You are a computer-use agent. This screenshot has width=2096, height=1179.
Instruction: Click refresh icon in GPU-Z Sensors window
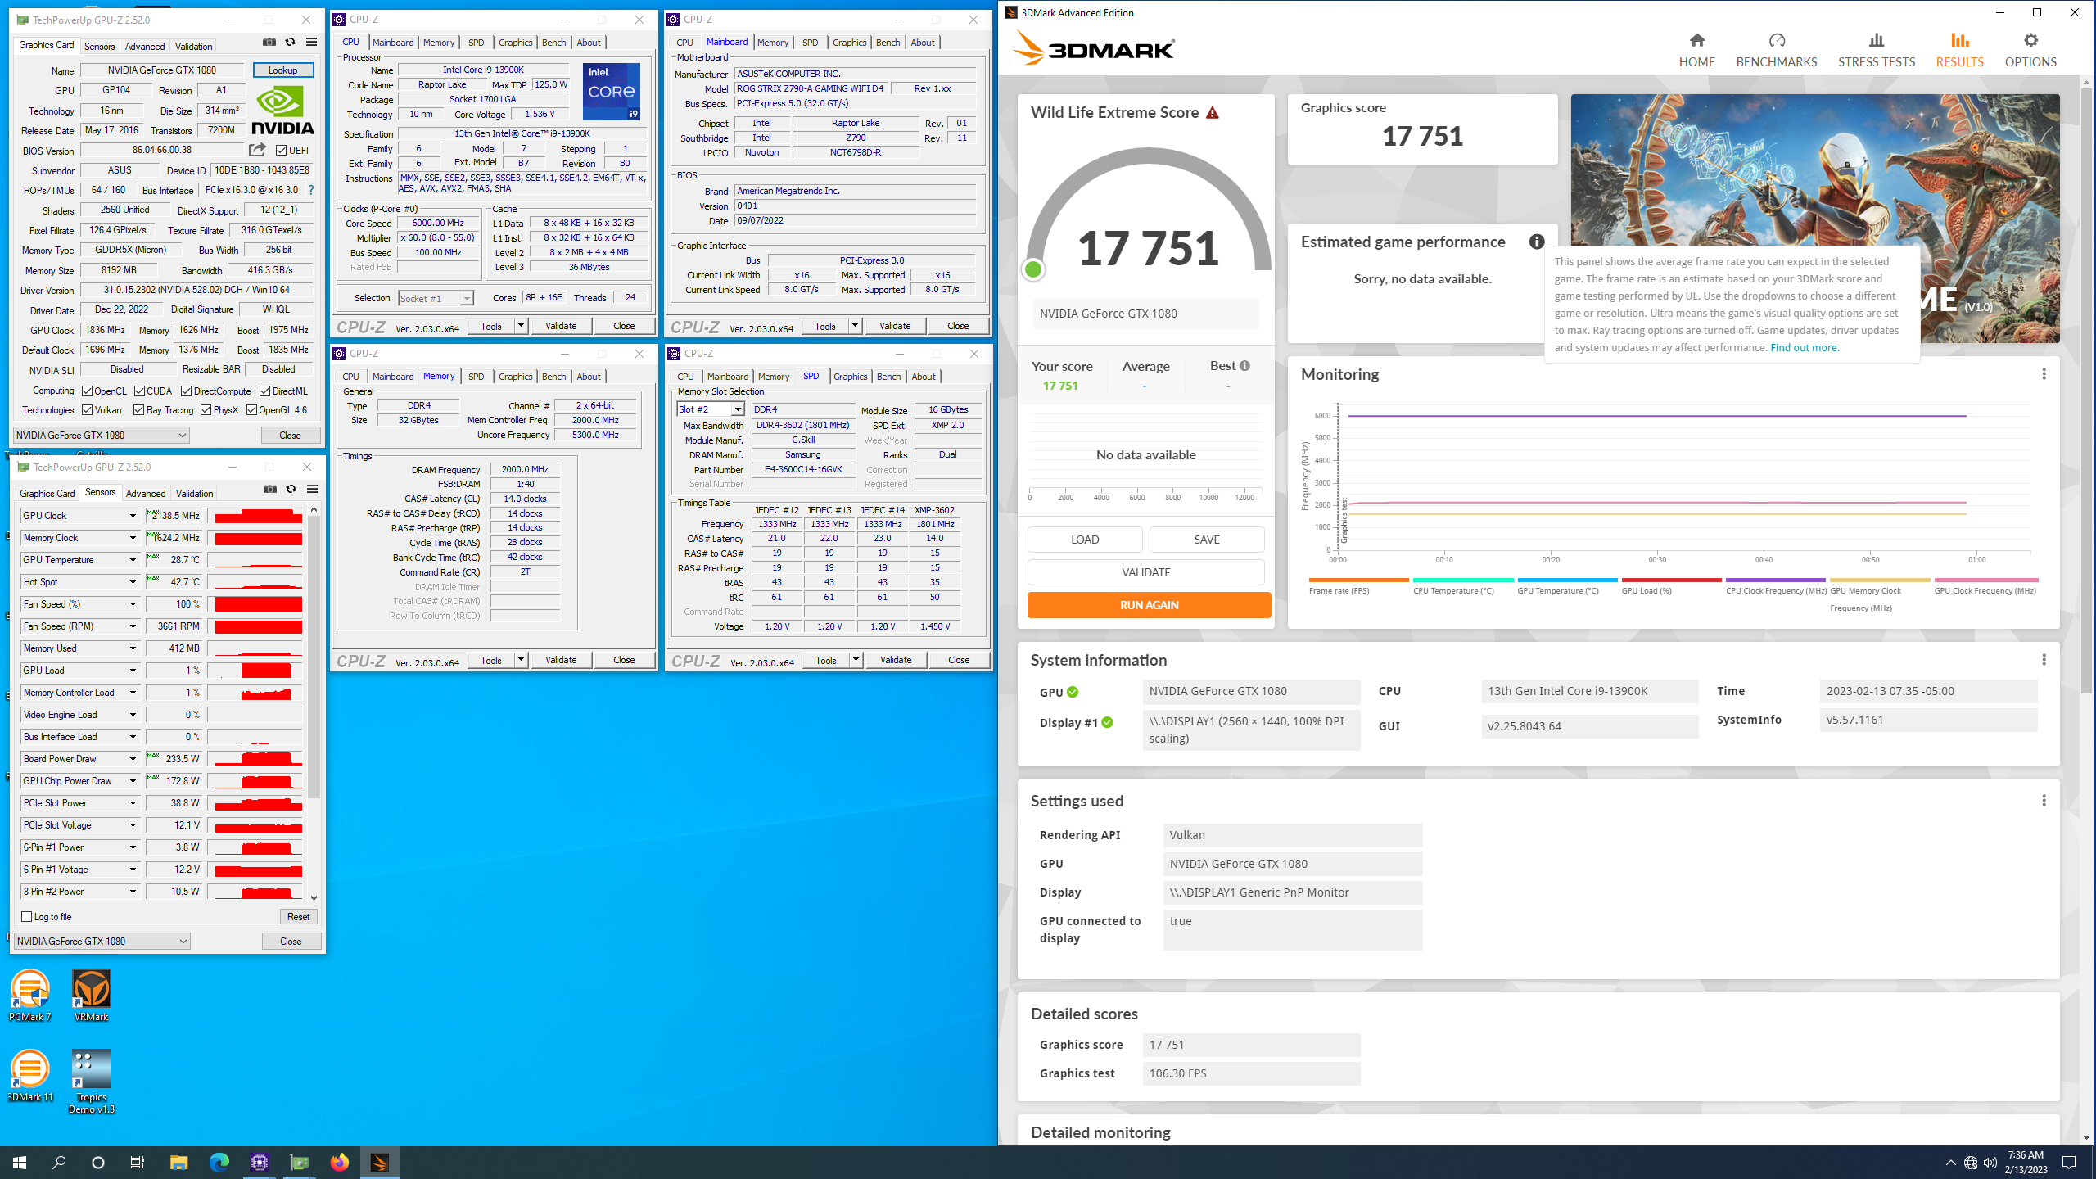point(291,489)
